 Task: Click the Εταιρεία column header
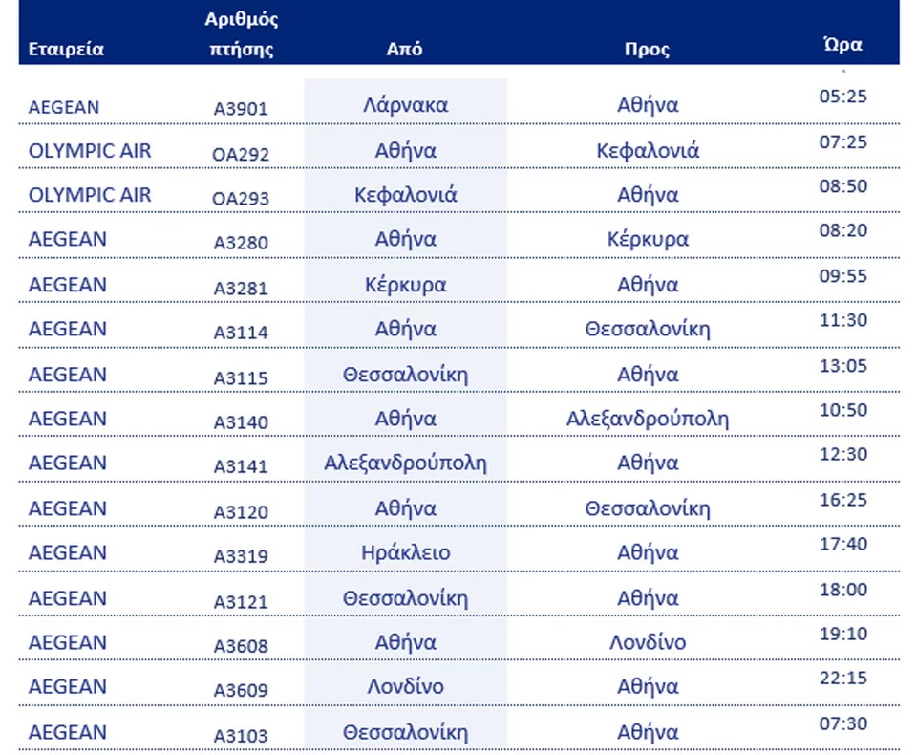click(x=66, y=50)
